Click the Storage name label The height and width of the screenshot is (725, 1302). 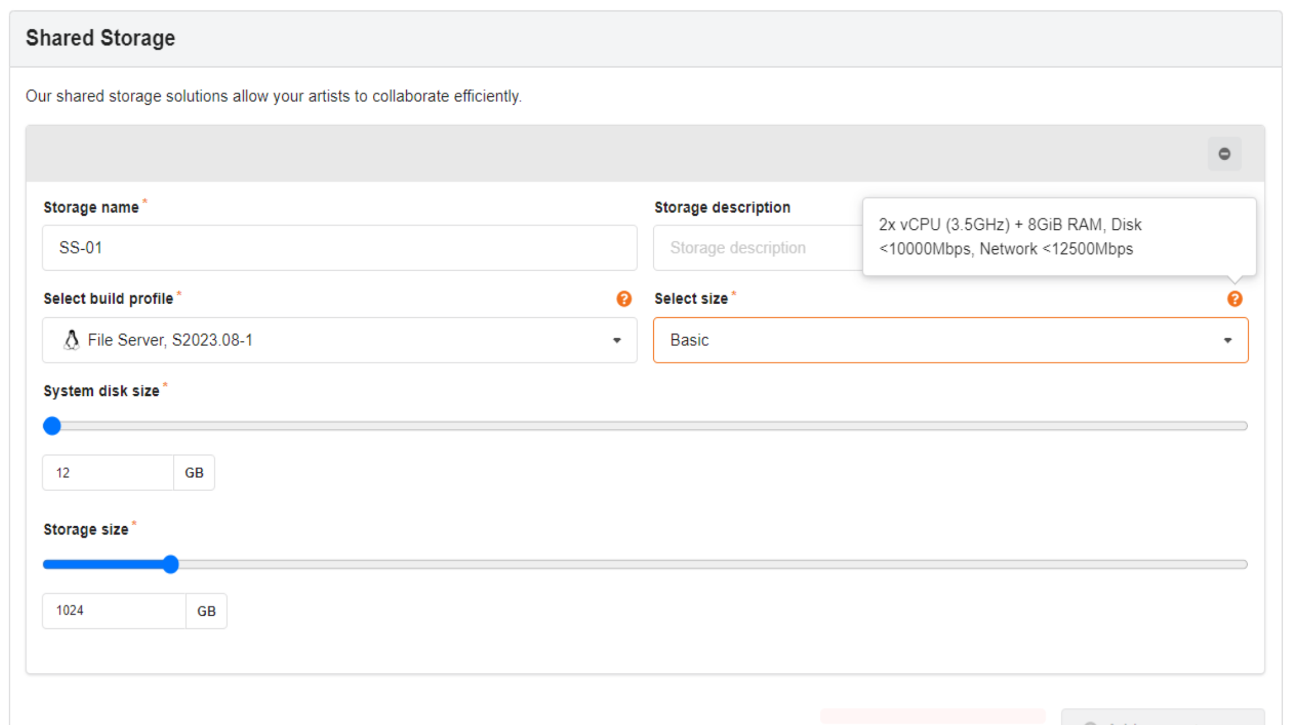click(91, 207)
